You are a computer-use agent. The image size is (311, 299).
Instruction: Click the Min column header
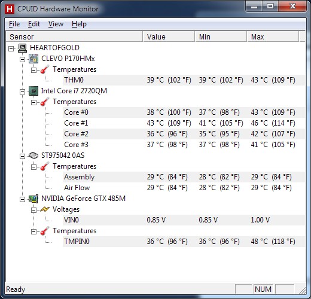tap(221, 36)
